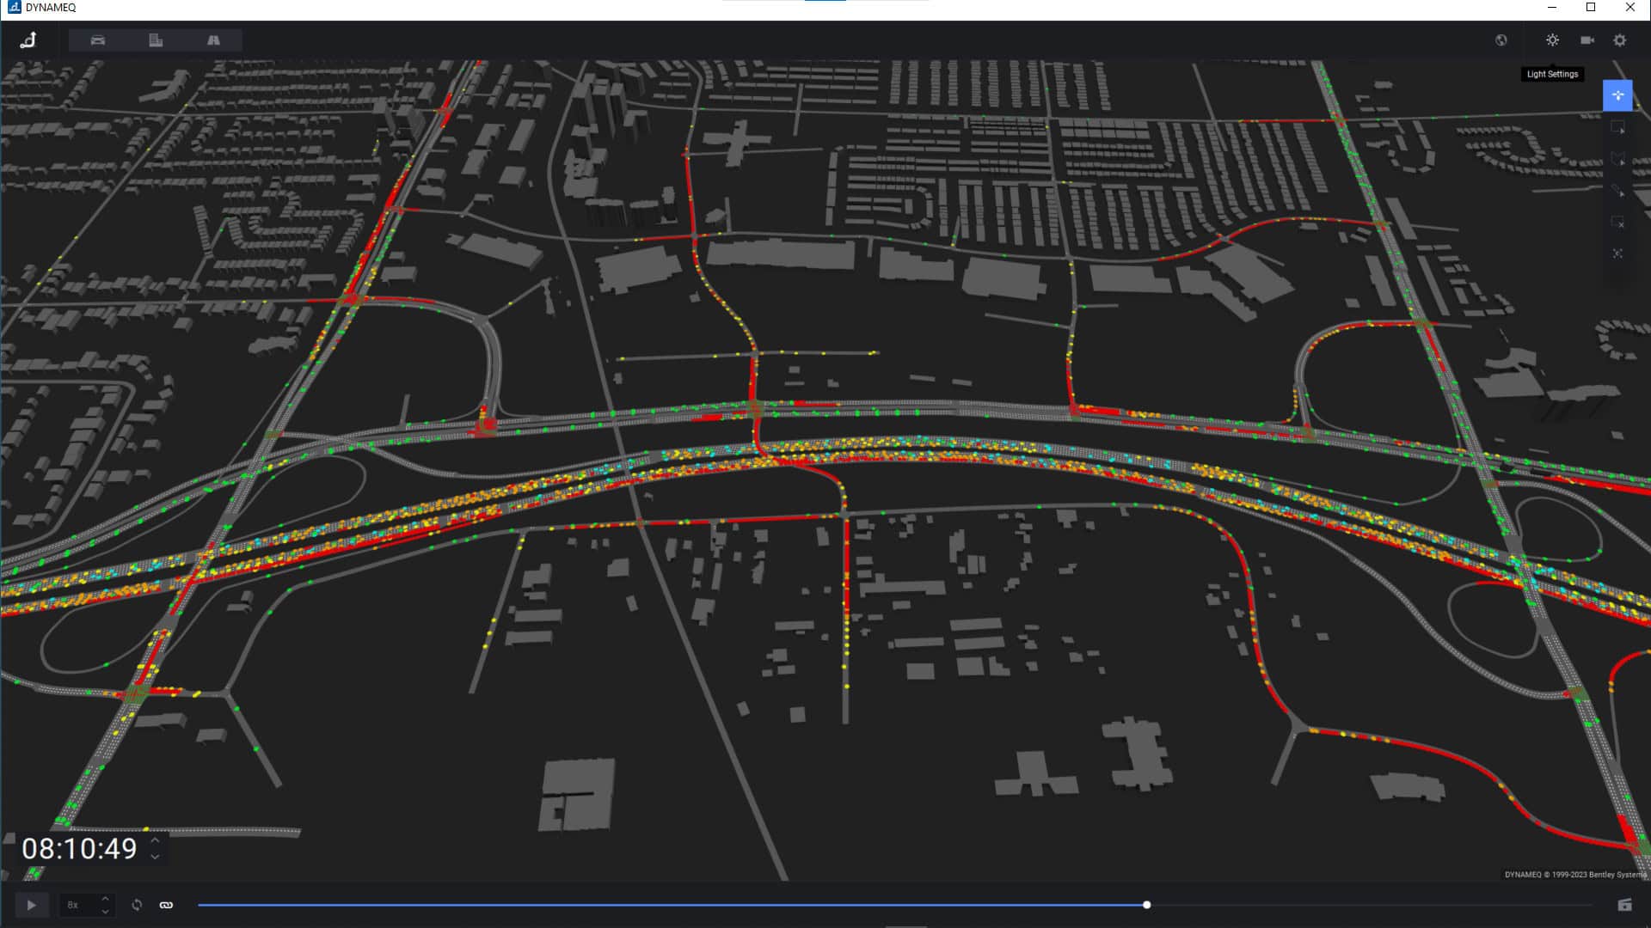Open Light Settings sun icon

1552,40
